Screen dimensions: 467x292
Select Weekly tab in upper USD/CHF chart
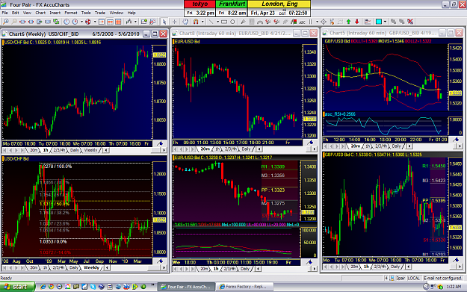(x=90, y=150)
